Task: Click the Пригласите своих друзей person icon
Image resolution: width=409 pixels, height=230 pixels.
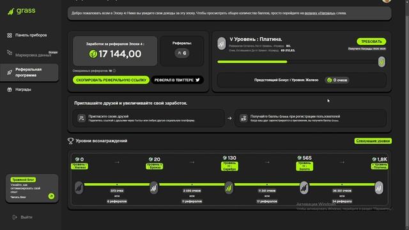Action: [x=81, y=118]
